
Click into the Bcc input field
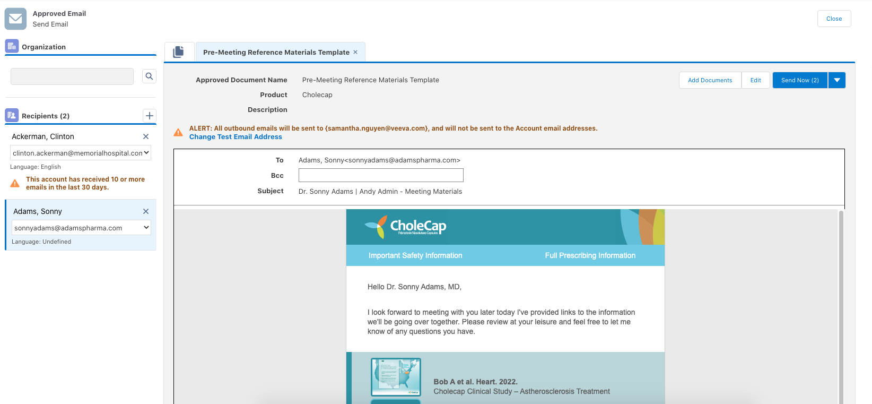(x=381, y=175)
